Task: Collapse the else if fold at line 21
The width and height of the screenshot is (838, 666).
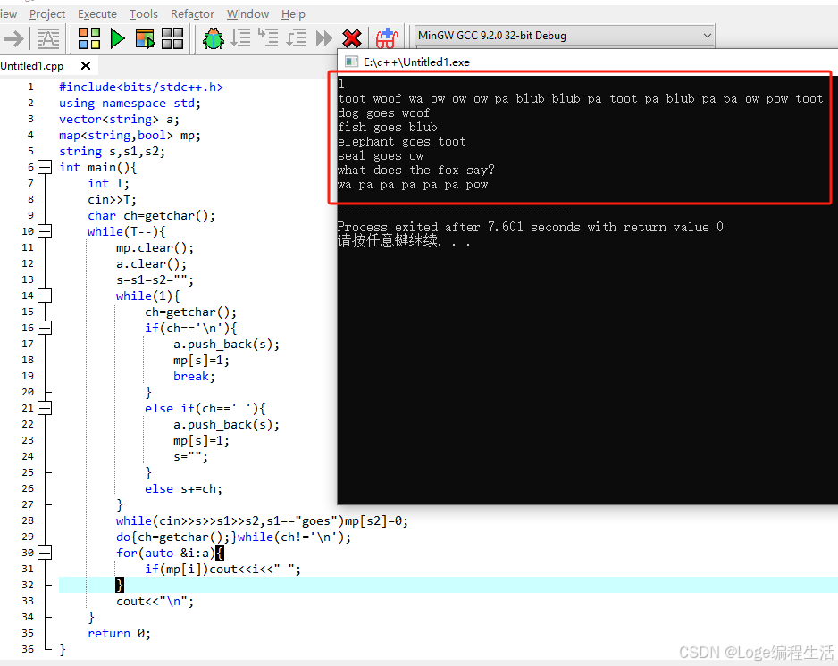Action: [45, 408]
